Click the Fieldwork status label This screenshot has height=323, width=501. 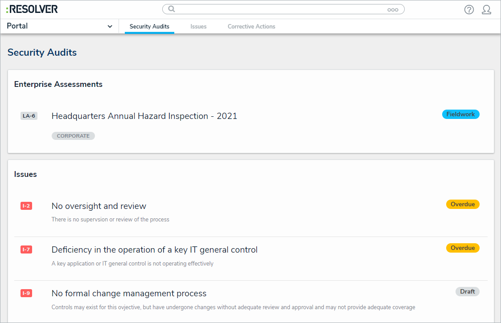[x=460, y=114]
